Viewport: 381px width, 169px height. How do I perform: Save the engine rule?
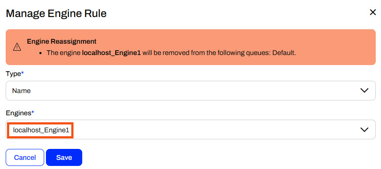[64, 158]
